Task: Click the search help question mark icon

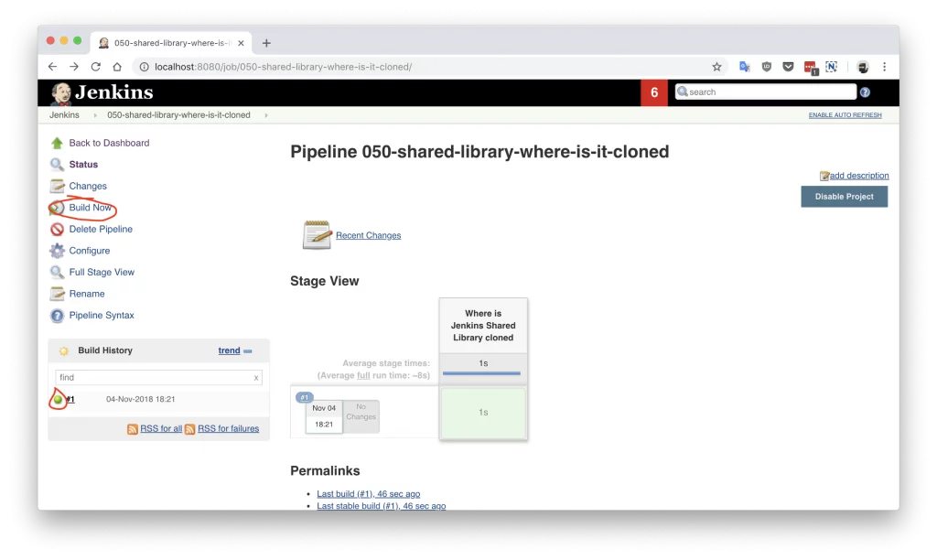Action: pyautogui.click(x=865, y=92)
